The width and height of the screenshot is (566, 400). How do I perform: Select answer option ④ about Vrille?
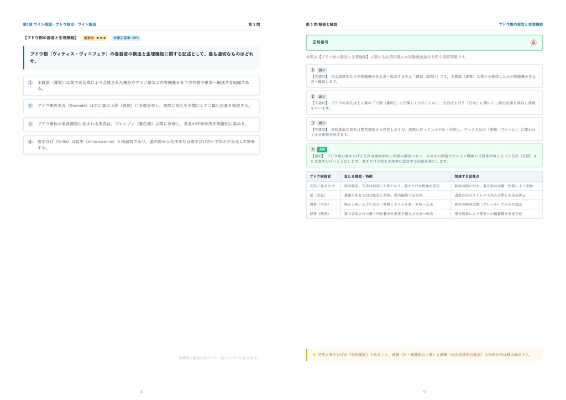141,145
